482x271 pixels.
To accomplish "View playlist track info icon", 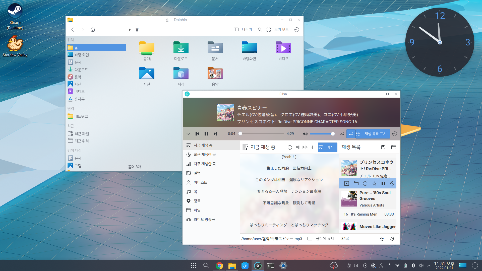I will (365, 183).
